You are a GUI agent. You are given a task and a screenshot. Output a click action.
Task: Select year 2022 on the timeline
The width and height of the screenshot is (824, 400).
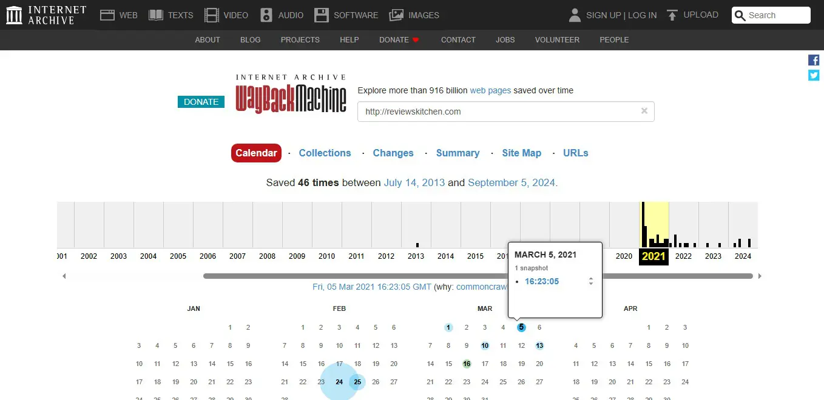pos(684,256)
